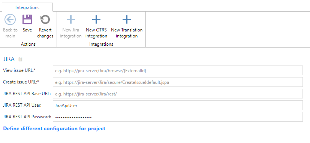
Task: Click the Back to main arrow icon
Action: [10, 19]
